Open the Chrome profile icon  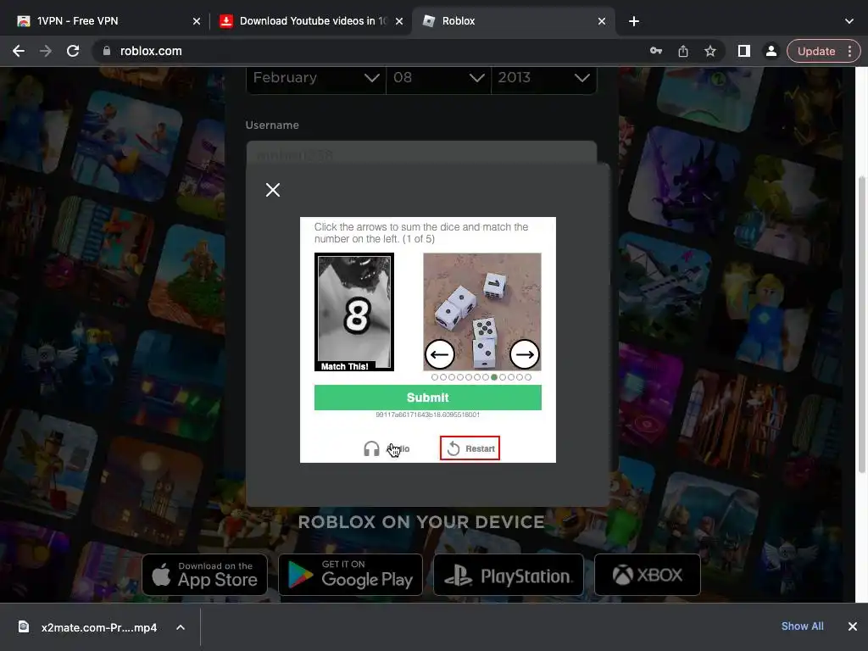coord(771,51)
